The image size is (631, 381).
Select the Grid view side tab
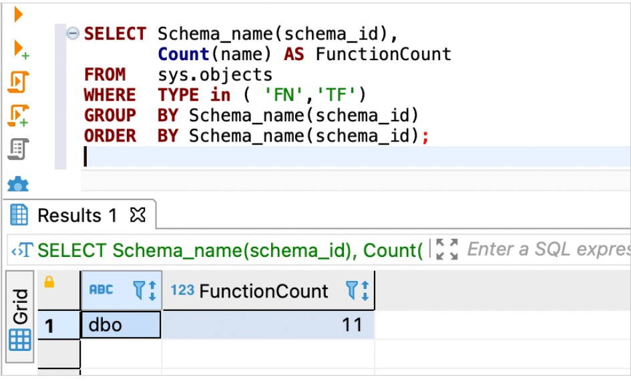[x=20, y=317]
